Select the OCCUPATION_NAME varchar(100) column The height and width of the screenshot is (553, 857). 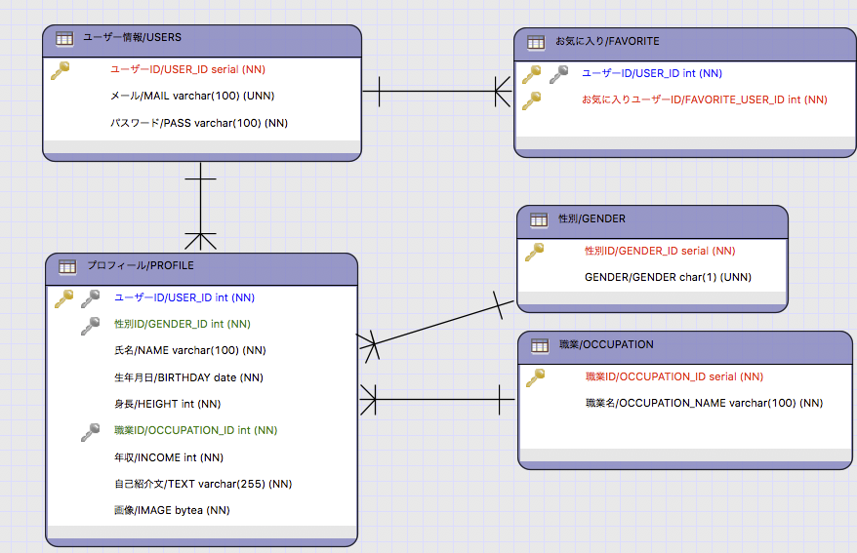pyautogui.click(x=704, y=403)
